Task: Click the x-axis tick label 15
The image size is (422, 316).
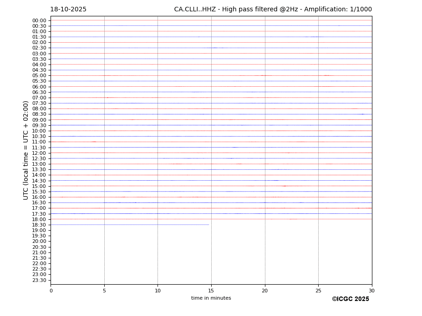Action: point(211,291)
